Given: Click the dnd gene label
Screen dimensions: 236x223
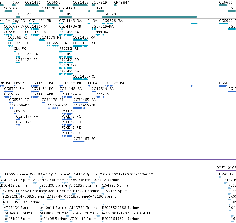Looking at the screenshot, I should click(x=99, y=8).
